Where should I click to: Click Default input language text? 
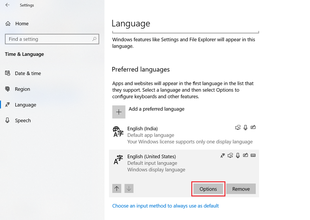[x=152, y=163]
